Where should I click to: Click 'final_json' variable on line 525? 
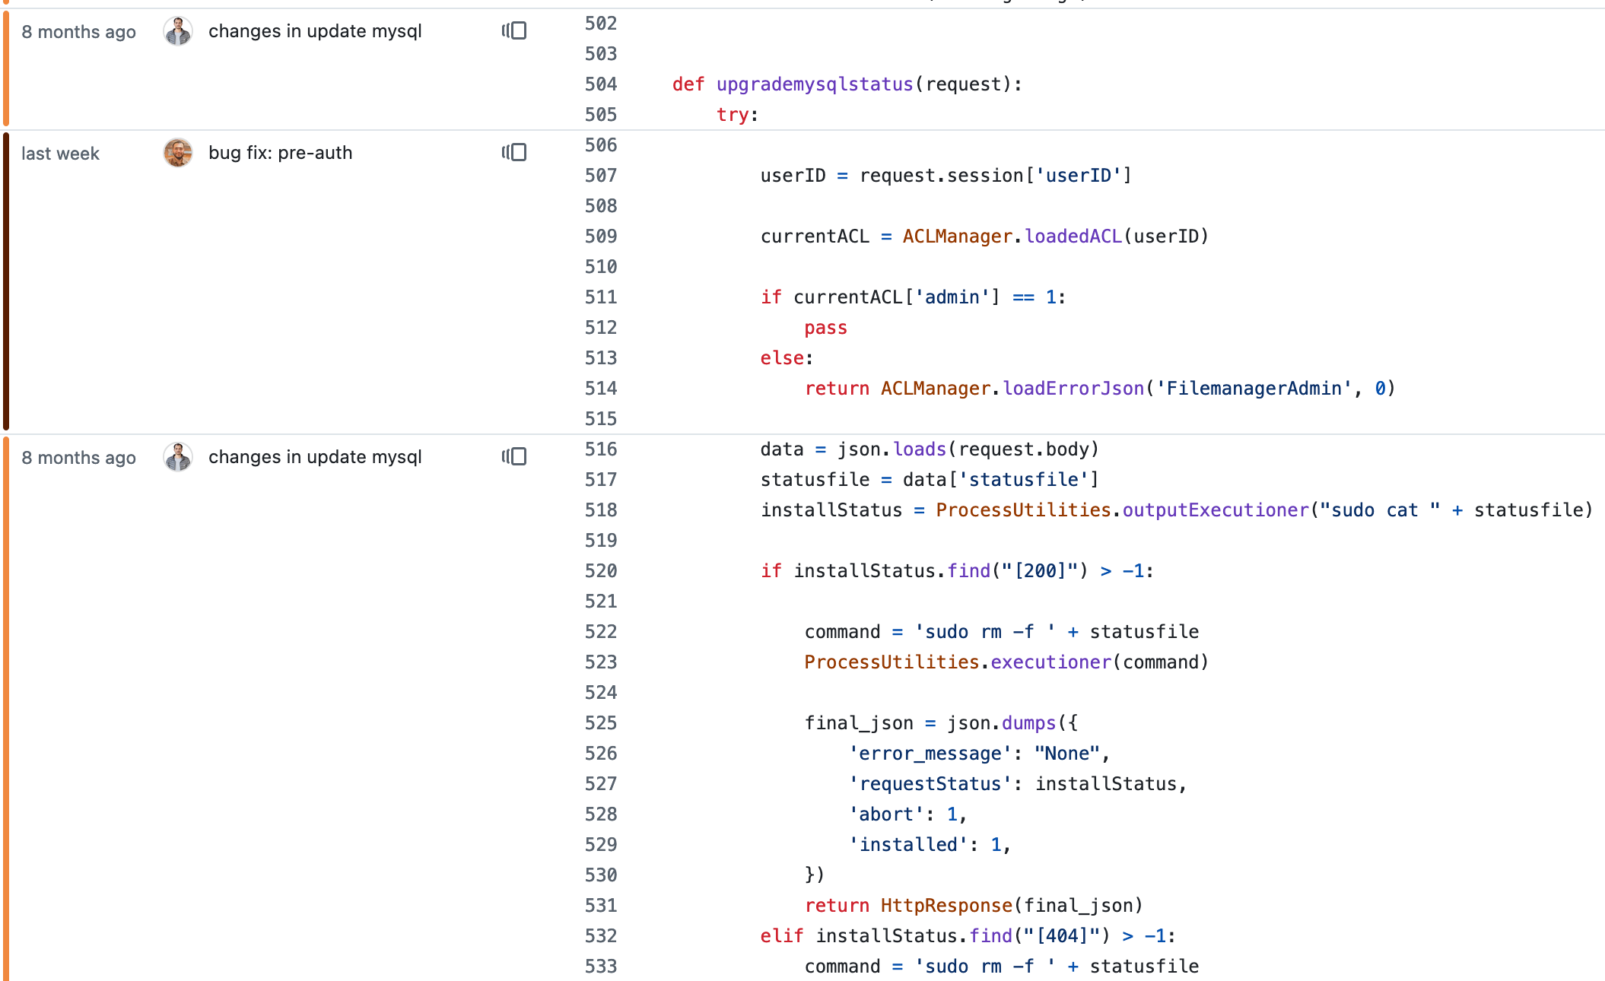click(859, 723)
